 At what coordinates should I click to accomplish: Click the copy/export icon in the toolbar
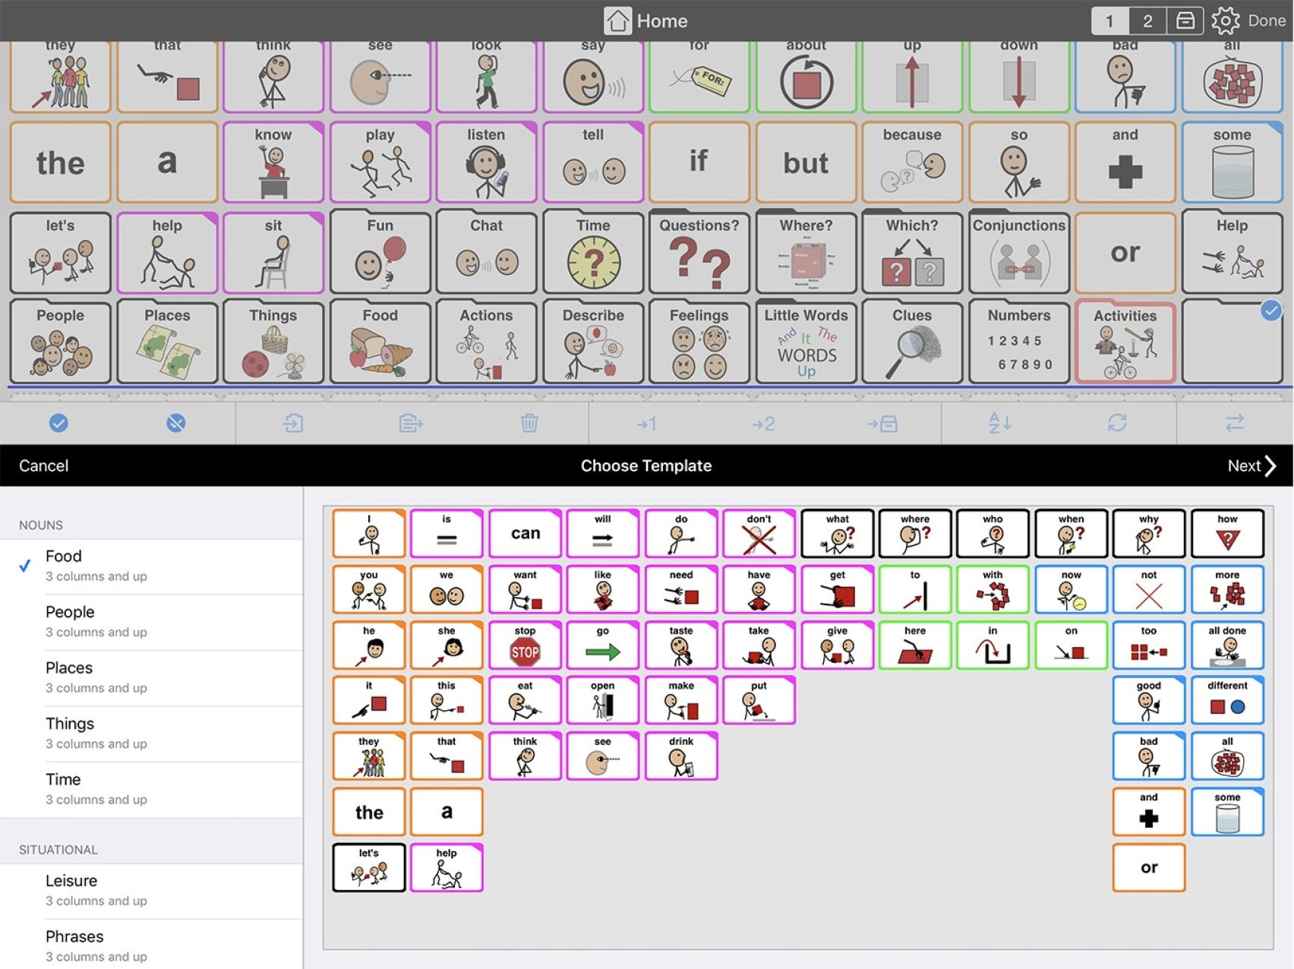pyautogui.click(x=410, y=424)
